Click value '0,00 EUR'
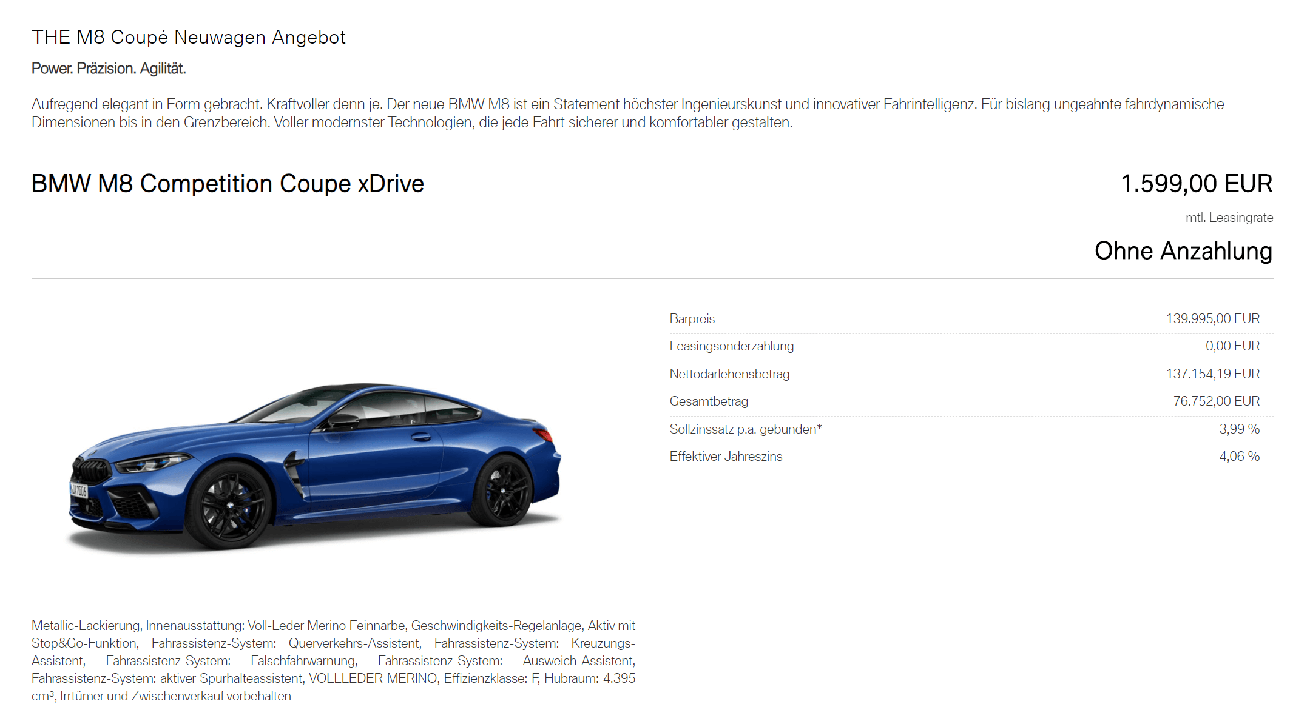1310x727 pixels. coord(1232,346)
